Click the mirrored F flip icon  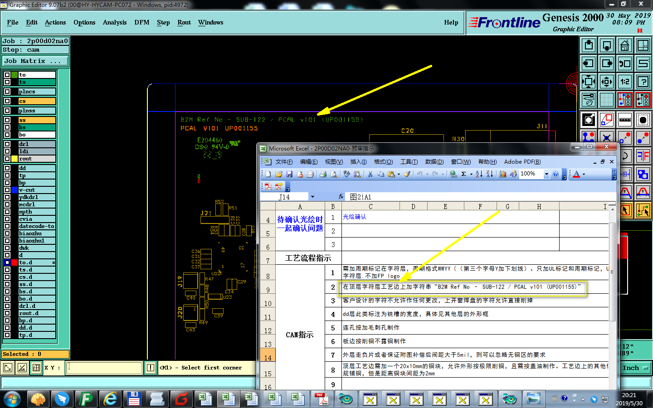[643, 156]
